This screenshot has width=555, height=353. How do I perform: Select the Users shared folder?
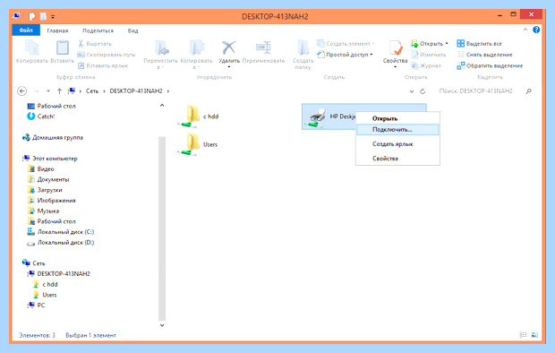click(x=198, y=144)
